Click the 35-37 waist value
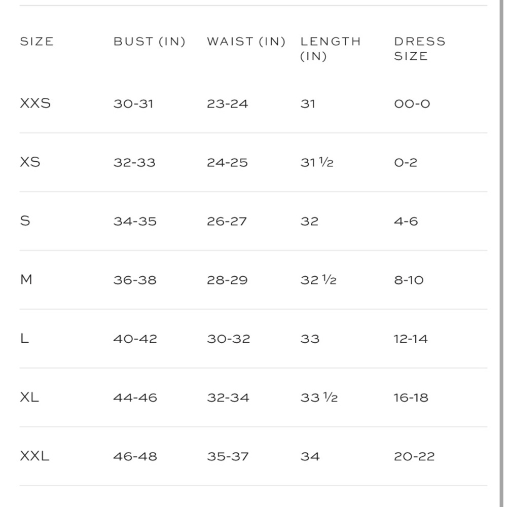This screenshot has width=507, height=507. 228,456
